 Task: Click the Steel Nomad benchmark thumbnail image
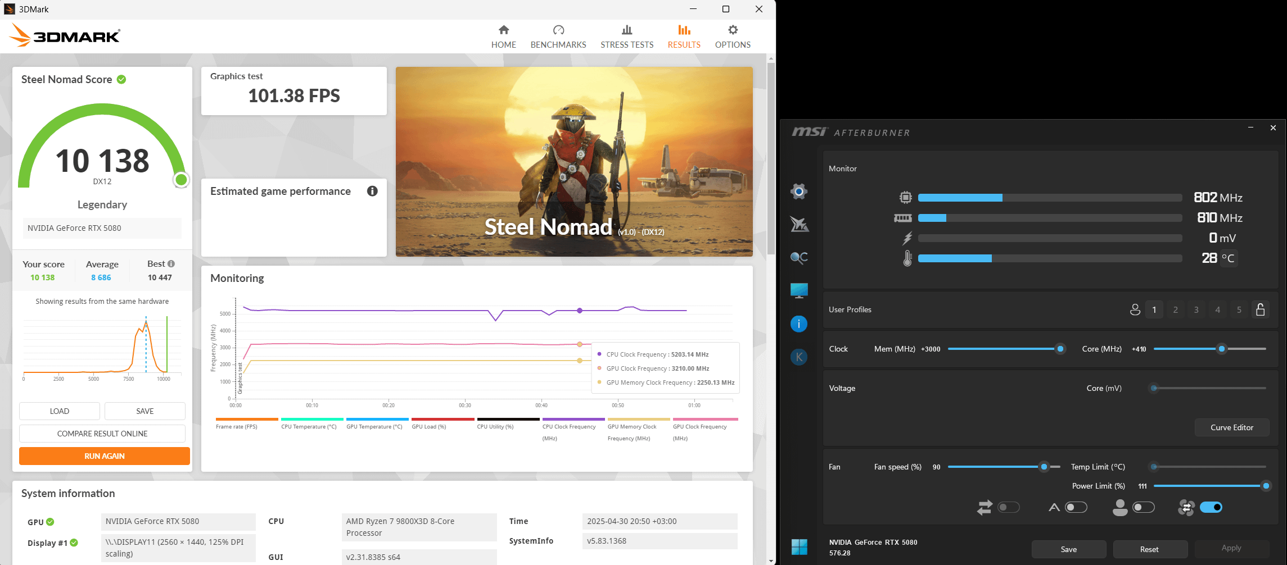point(574,162)
